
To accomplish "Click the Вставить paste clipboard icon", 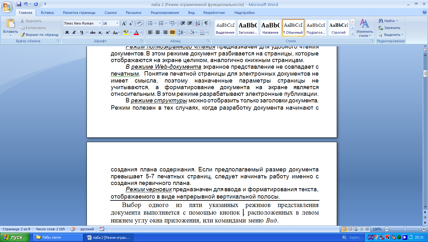I will point(10,24).
